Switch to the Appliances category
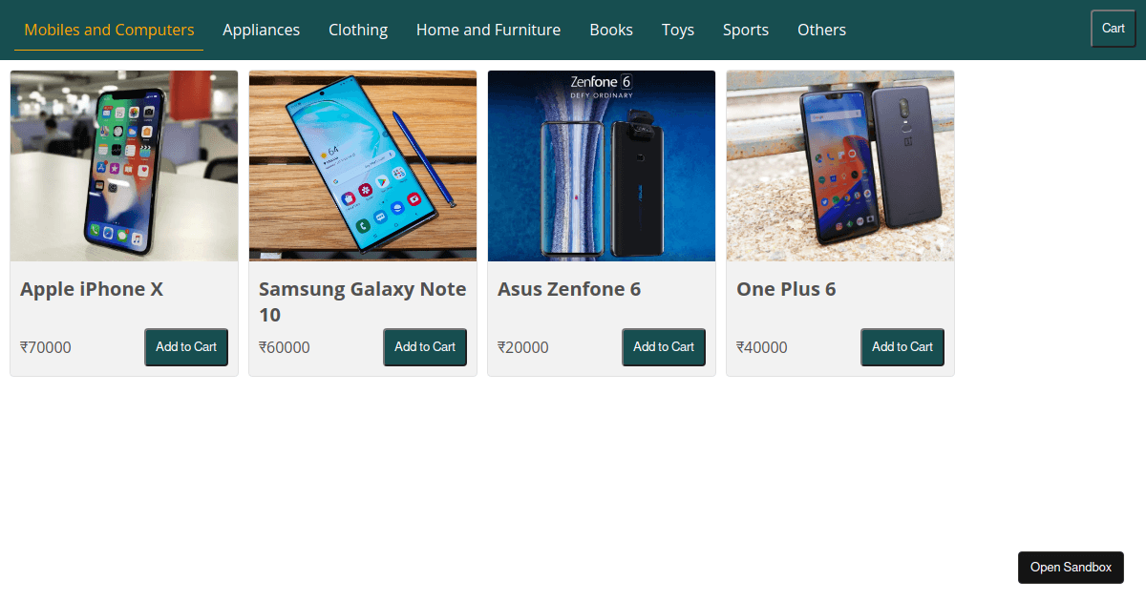The width and height of the screenshot is (1146, 601). pos(261,30)
